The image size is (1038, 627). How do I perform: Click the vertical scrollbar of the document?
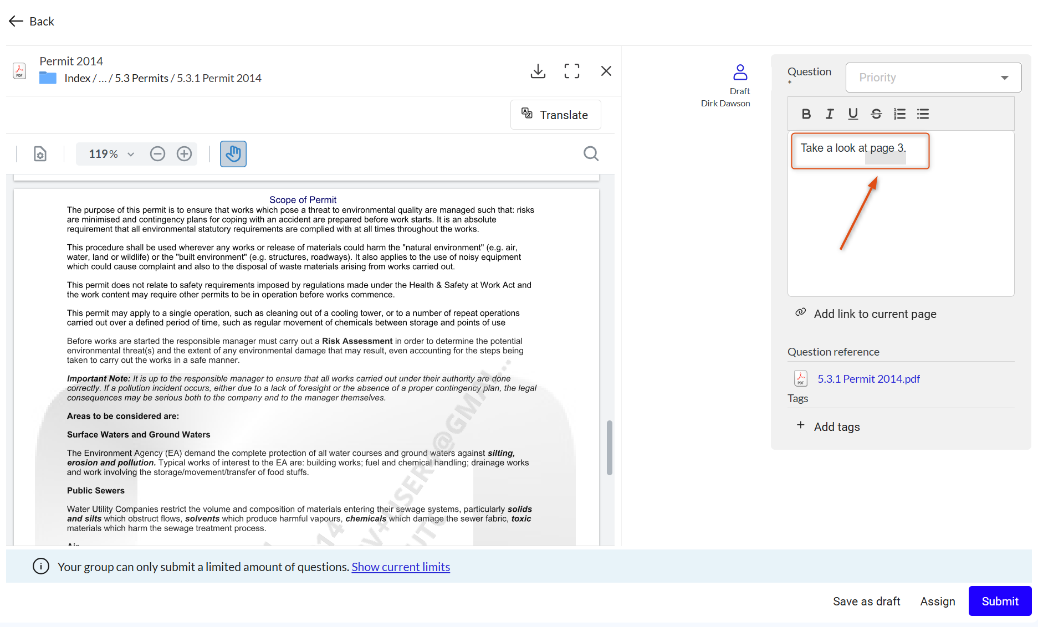click(x=609, y=448)
